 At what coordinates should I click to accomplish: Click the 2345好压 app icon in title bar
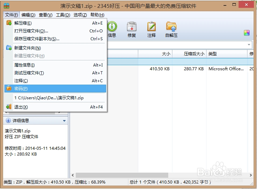coord(6,6)
